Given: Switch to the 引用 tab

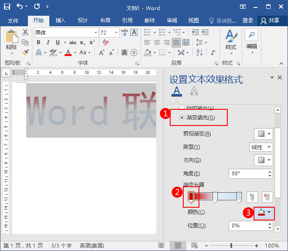Looking at the screenshot, I should pos(127,21).
